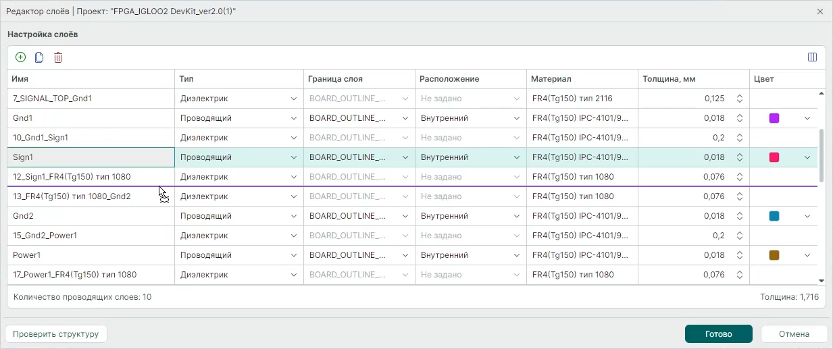Confirm with the Готово button
This screenshot has height=349, width=833.
point(718,333)
